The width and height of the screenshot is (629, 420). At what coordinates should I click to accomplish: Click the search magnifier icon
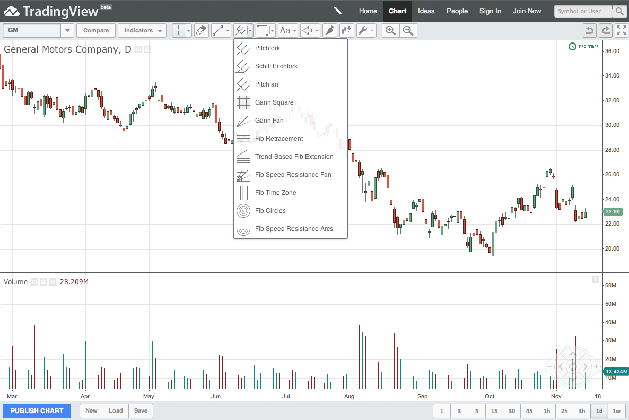pos(619,11)
